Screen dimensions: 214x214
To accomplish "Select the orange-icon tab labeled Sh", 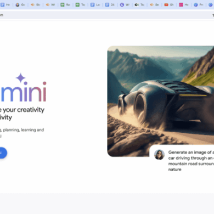I will tap(35, 5).
